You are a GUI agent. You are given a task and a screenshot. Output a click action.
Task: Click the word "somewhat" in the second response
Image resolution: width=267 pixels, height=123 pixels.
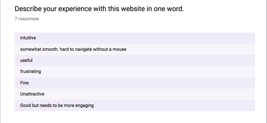(x=31, y=49)
